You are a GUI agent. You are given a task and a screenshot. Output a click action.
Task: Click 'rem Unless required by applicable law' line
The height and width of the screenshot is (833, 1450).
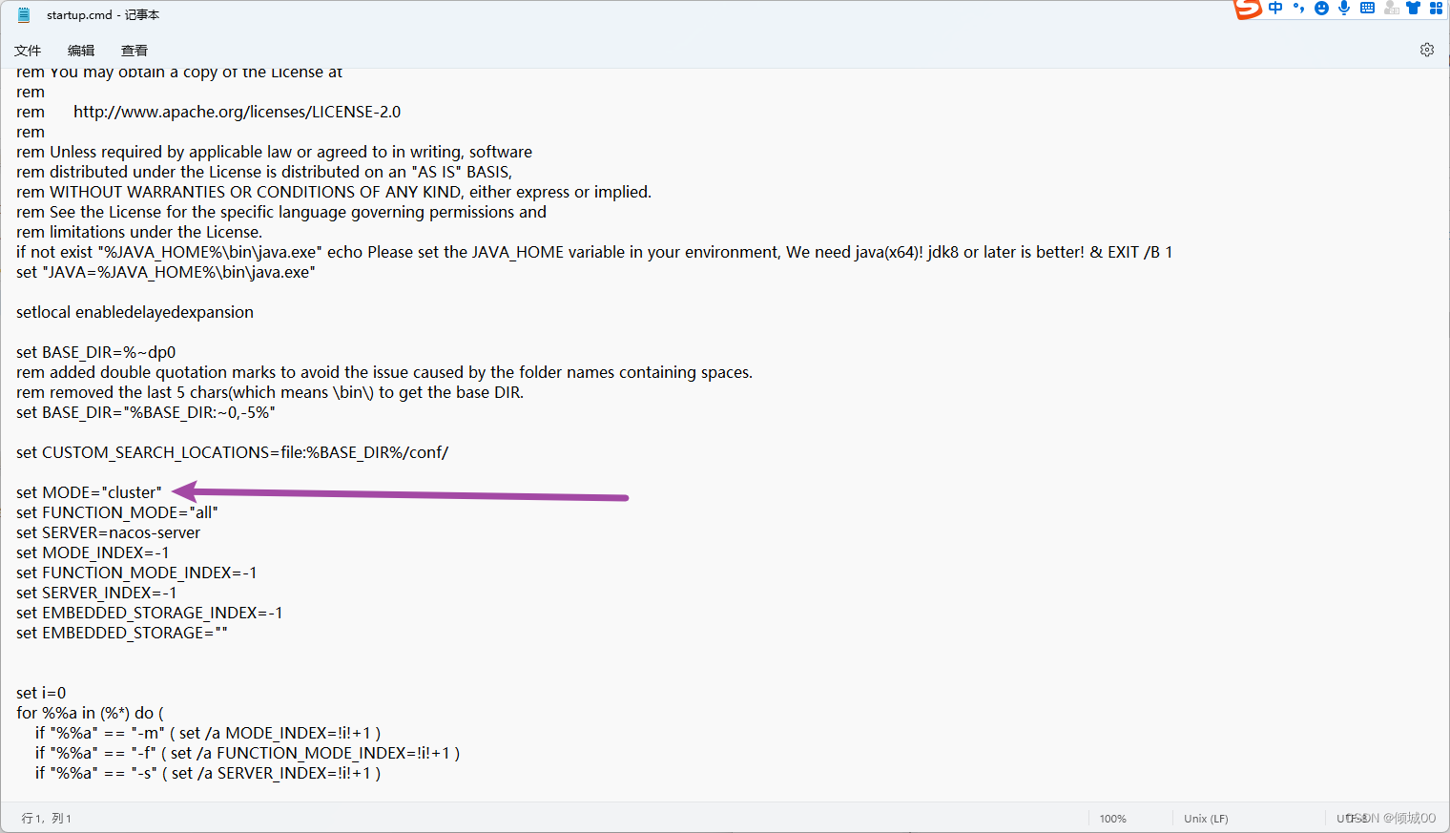click(274, 152)
